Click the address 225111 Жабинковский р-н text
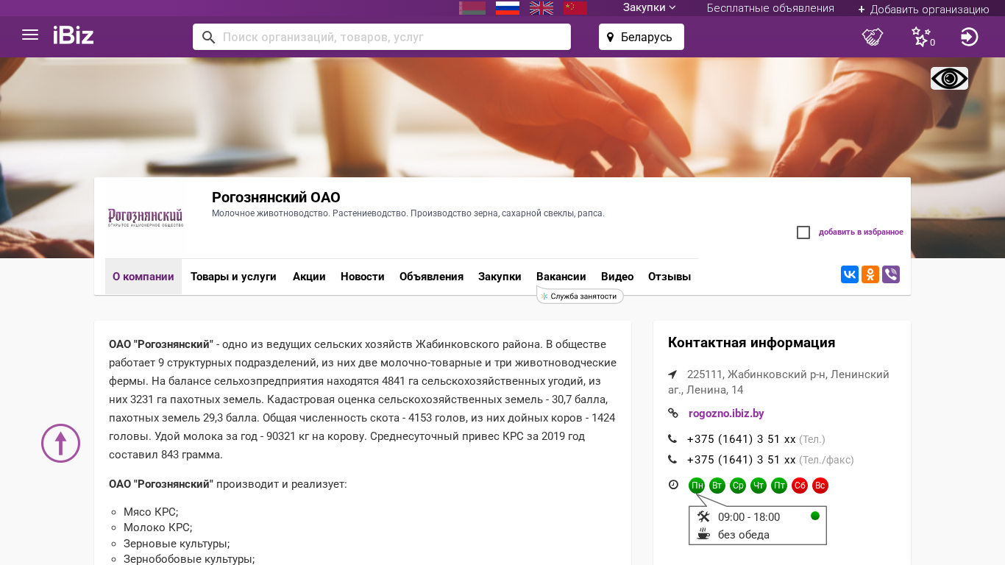 [778, 382]
